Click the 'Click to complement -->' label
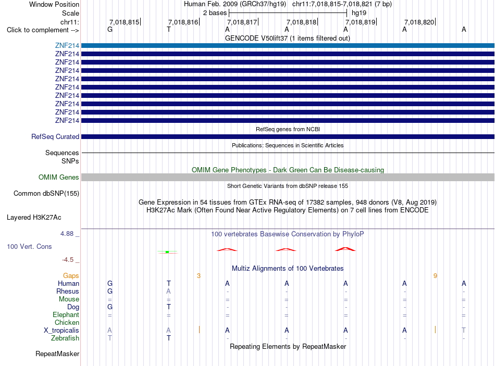 pos(43,30)
